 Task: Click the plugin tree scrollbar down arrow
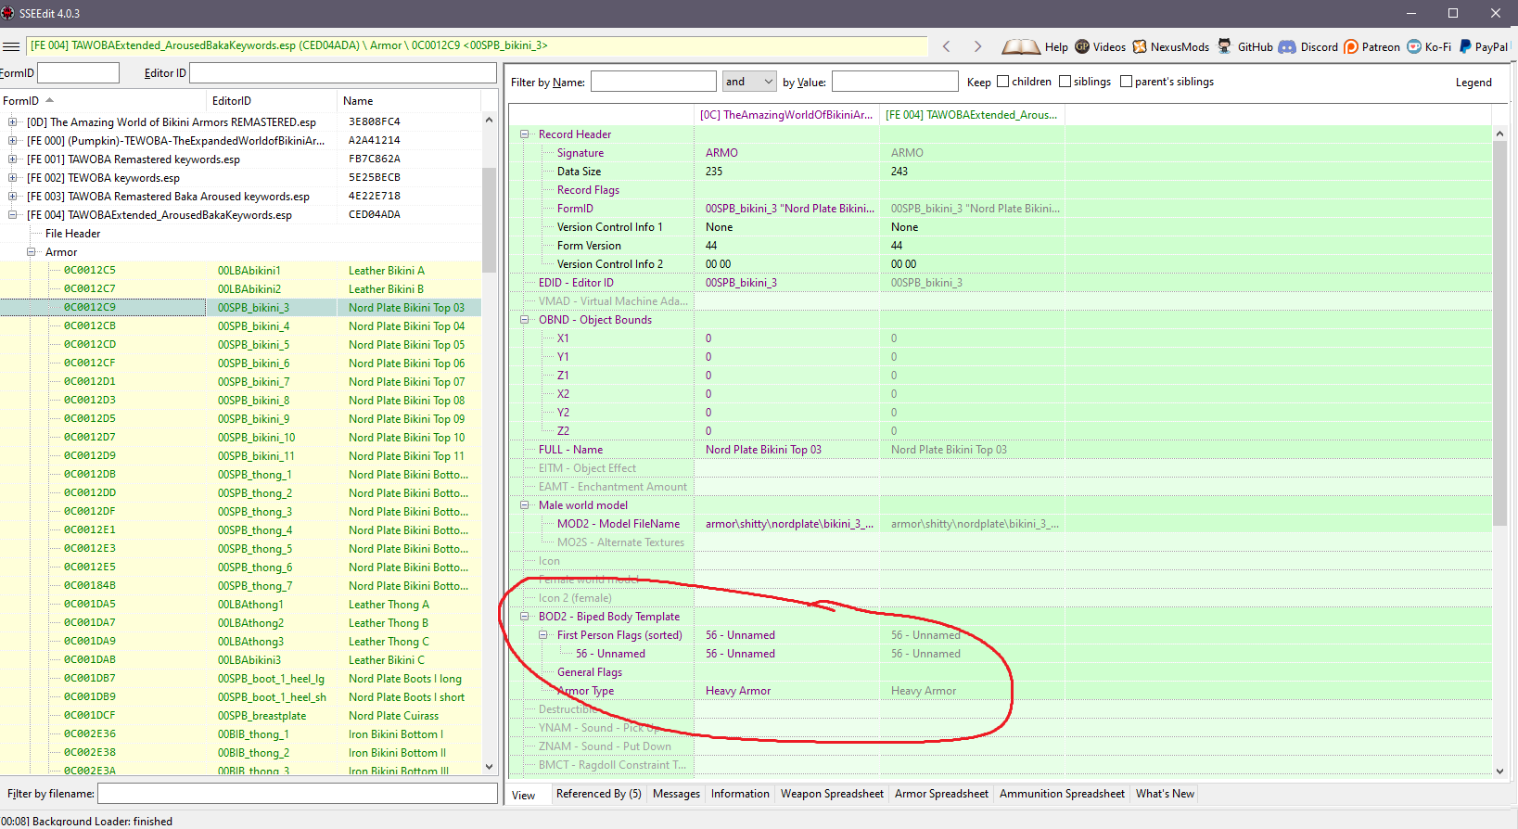coord(489,767)
